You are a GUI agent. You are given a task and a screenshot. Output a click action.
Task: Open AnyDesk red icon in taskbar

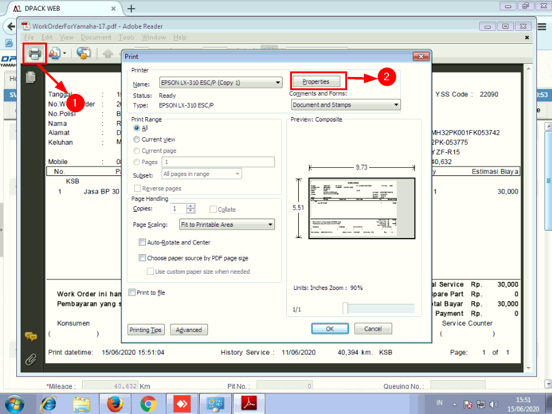pyautogui.click(x=182, y=404)
